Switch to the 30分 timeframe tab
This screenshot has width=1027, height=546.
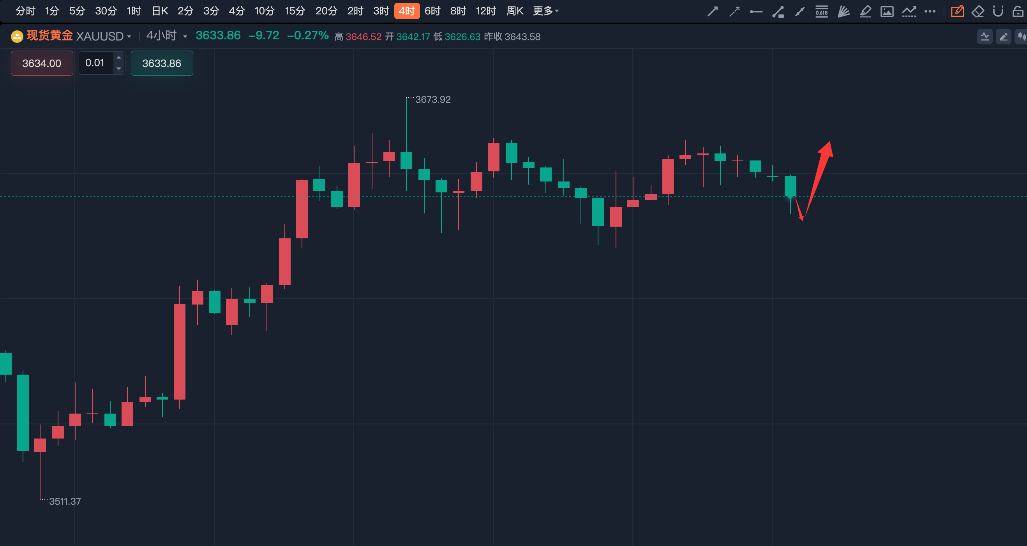pos(106,11)
